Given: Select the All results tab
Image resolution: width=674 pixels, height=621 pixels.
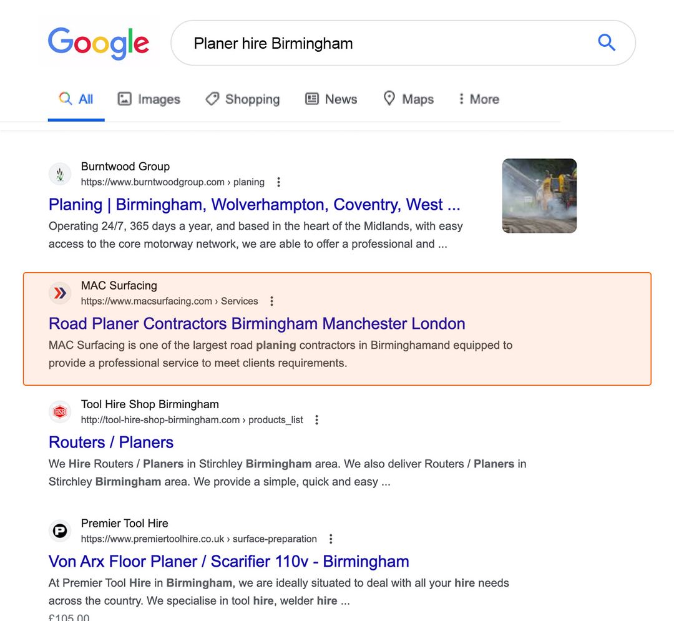Looking at the screenshot, I should pyautogui.click(x=76, y=99).
